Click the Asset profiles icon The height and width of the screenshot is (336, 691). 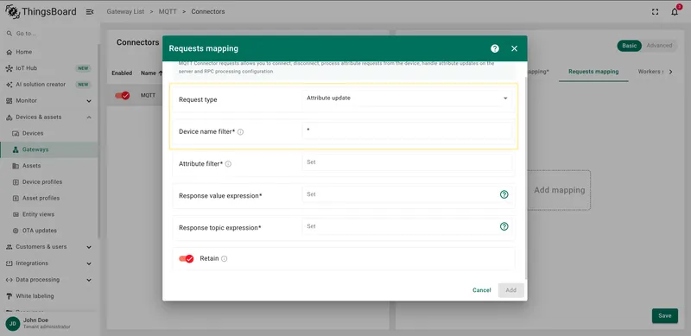click(x=16, y=199)
